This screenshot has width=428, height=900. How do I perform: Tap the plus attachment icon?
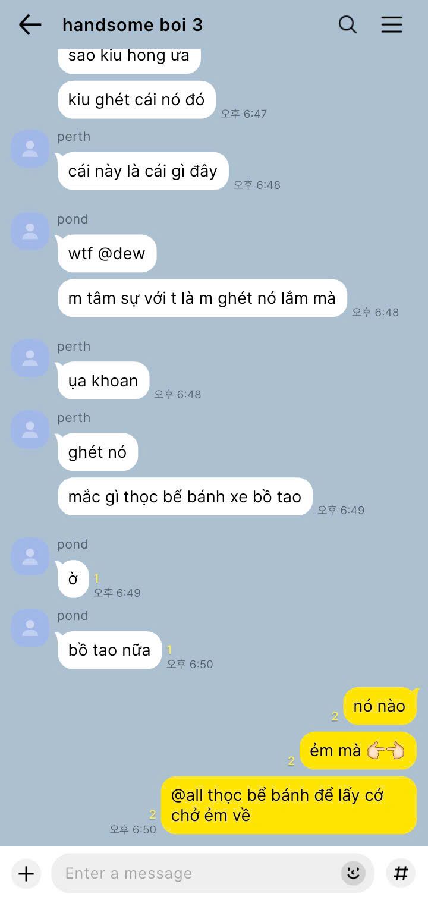pyautogui.click(x=26, y=873)
